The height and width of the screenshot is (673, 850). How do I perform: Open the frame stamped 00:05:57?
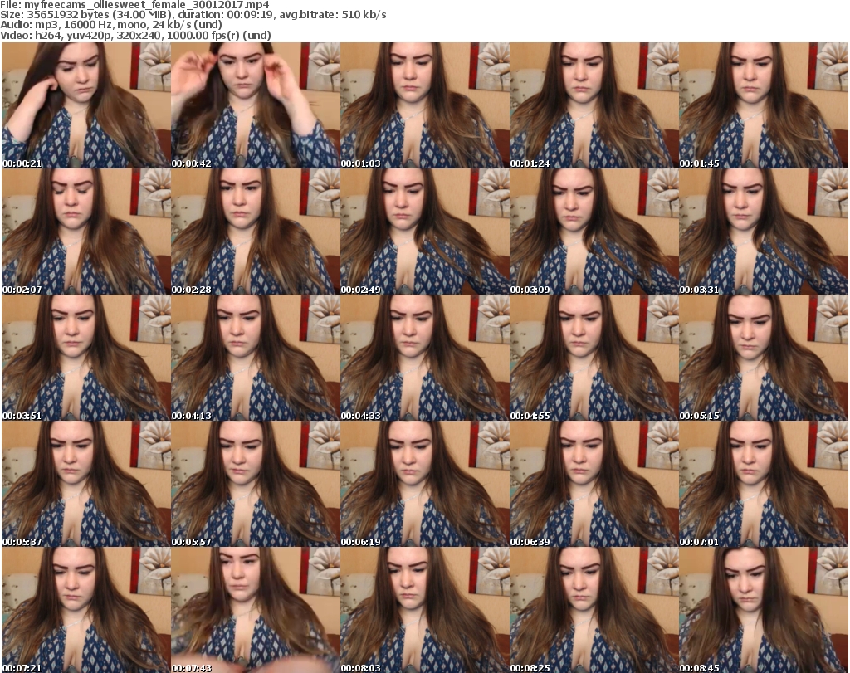[x=256, y=484]
